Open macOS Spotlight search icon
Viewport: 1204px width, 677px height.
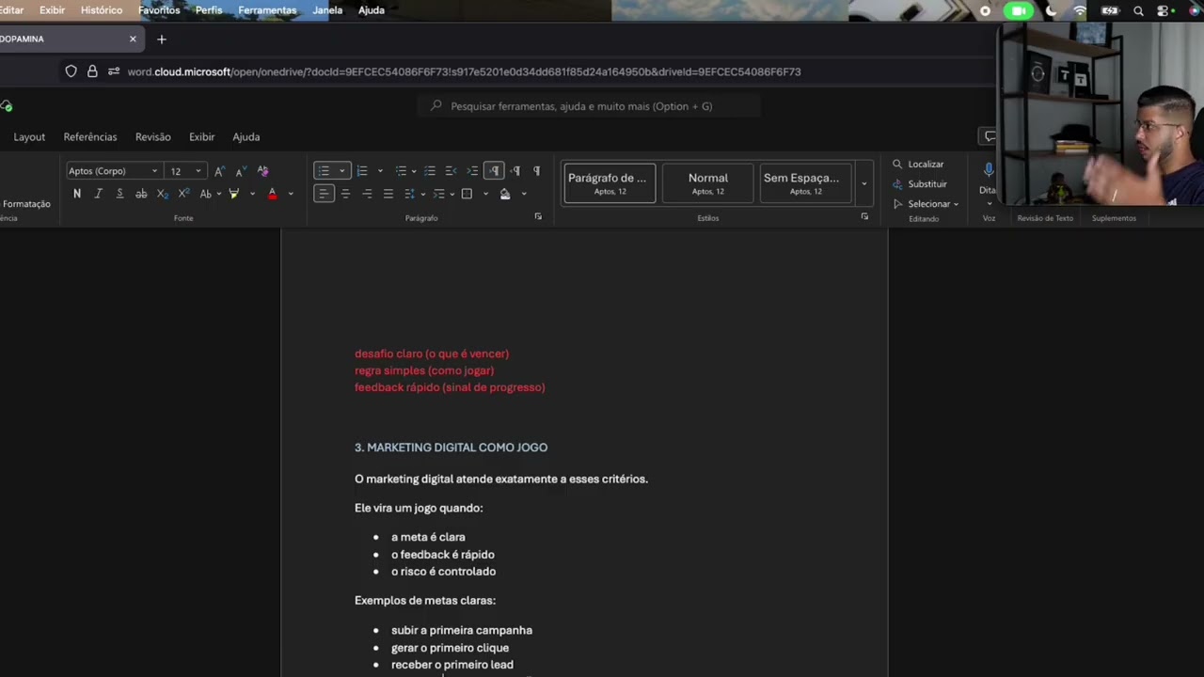(1138, 11)
